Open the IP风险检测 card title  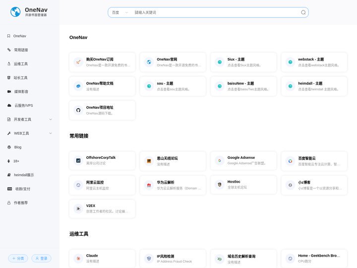tap(166, 257)
